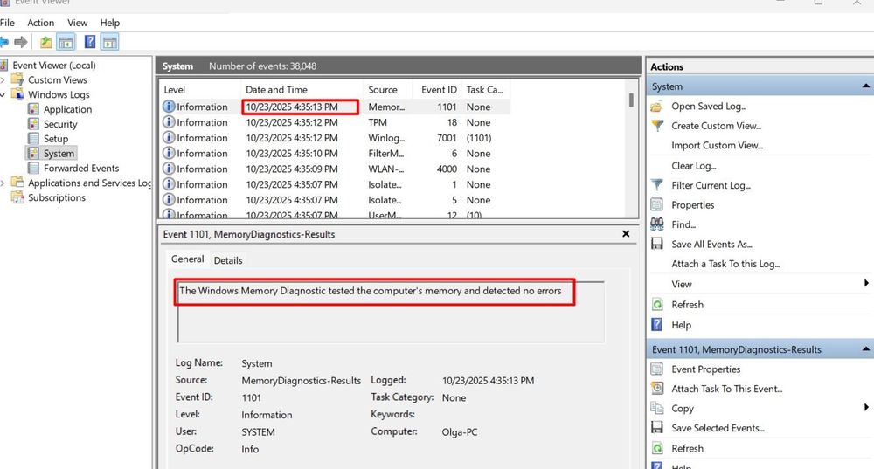The image size is (874, 469).
Task: Click the Help icon in System actions
Action: (657, 325)
